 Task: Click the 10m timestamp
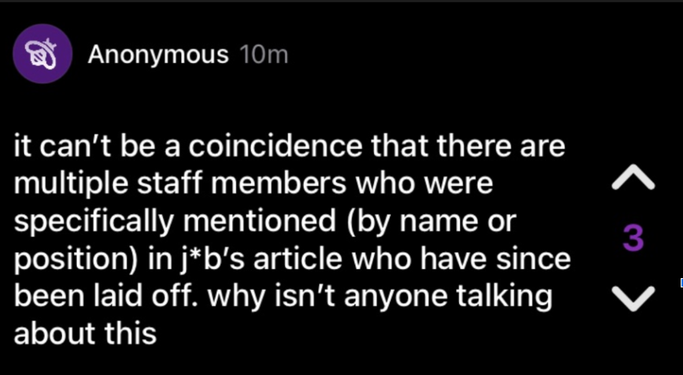click(264, 55)
